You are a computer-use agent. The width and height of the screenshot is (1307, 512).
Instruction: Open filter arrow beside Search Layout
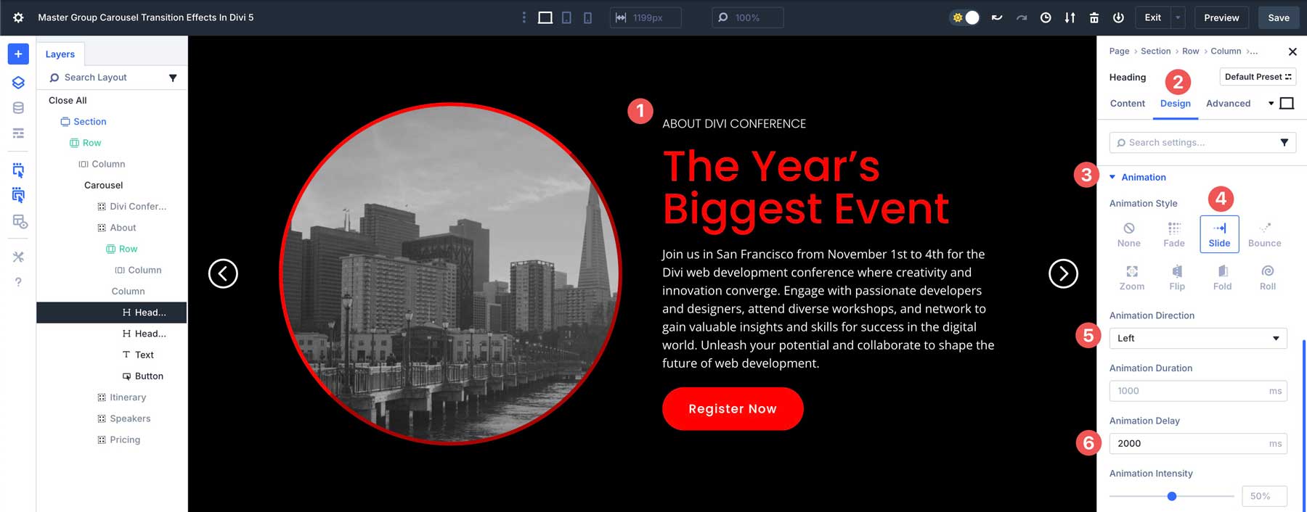(173, 78)
